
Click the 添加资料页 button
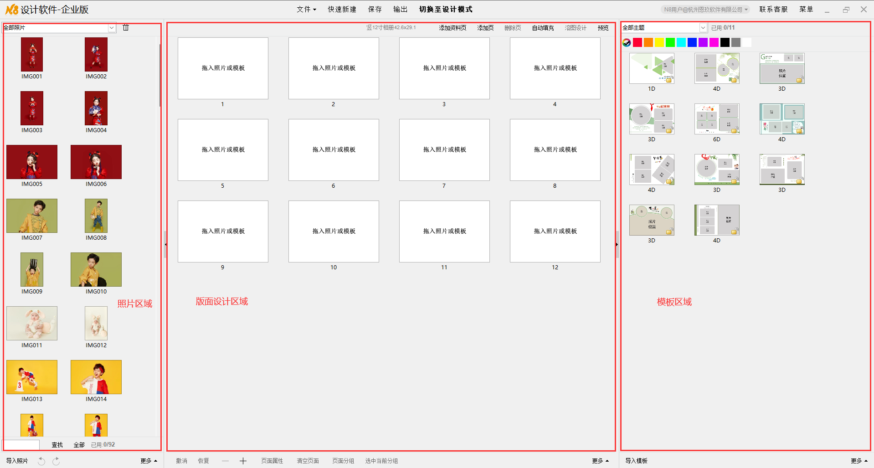point(452,28)
